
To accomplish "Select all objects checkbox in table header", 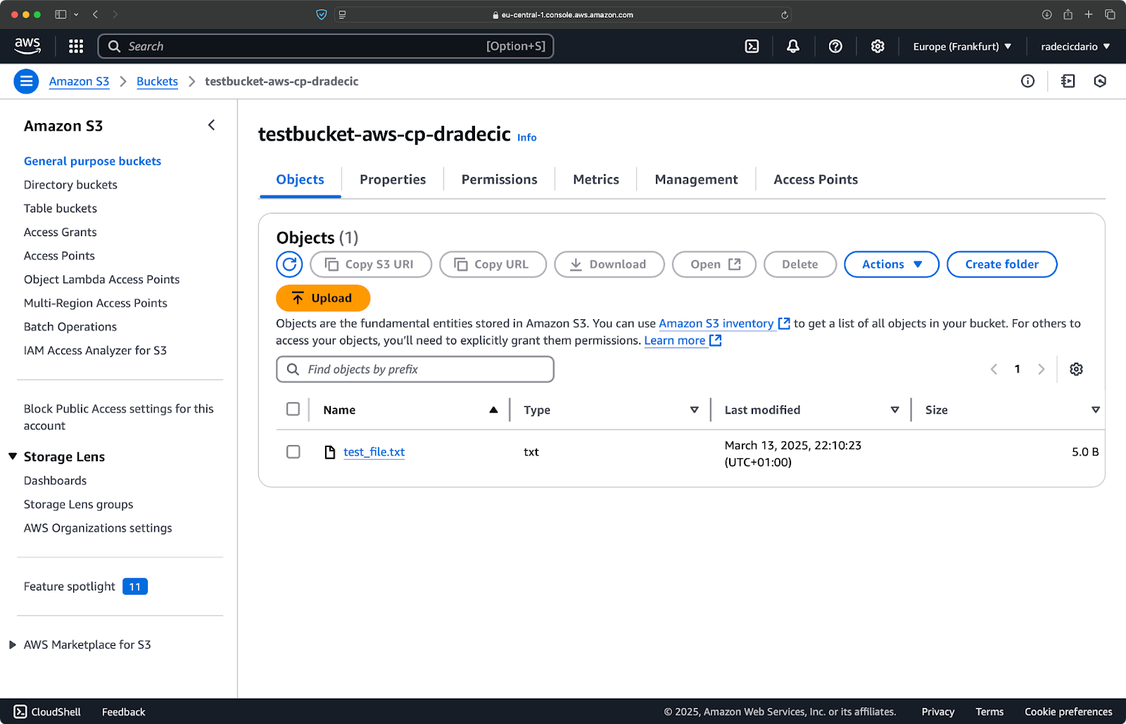I will coord(293,409).
